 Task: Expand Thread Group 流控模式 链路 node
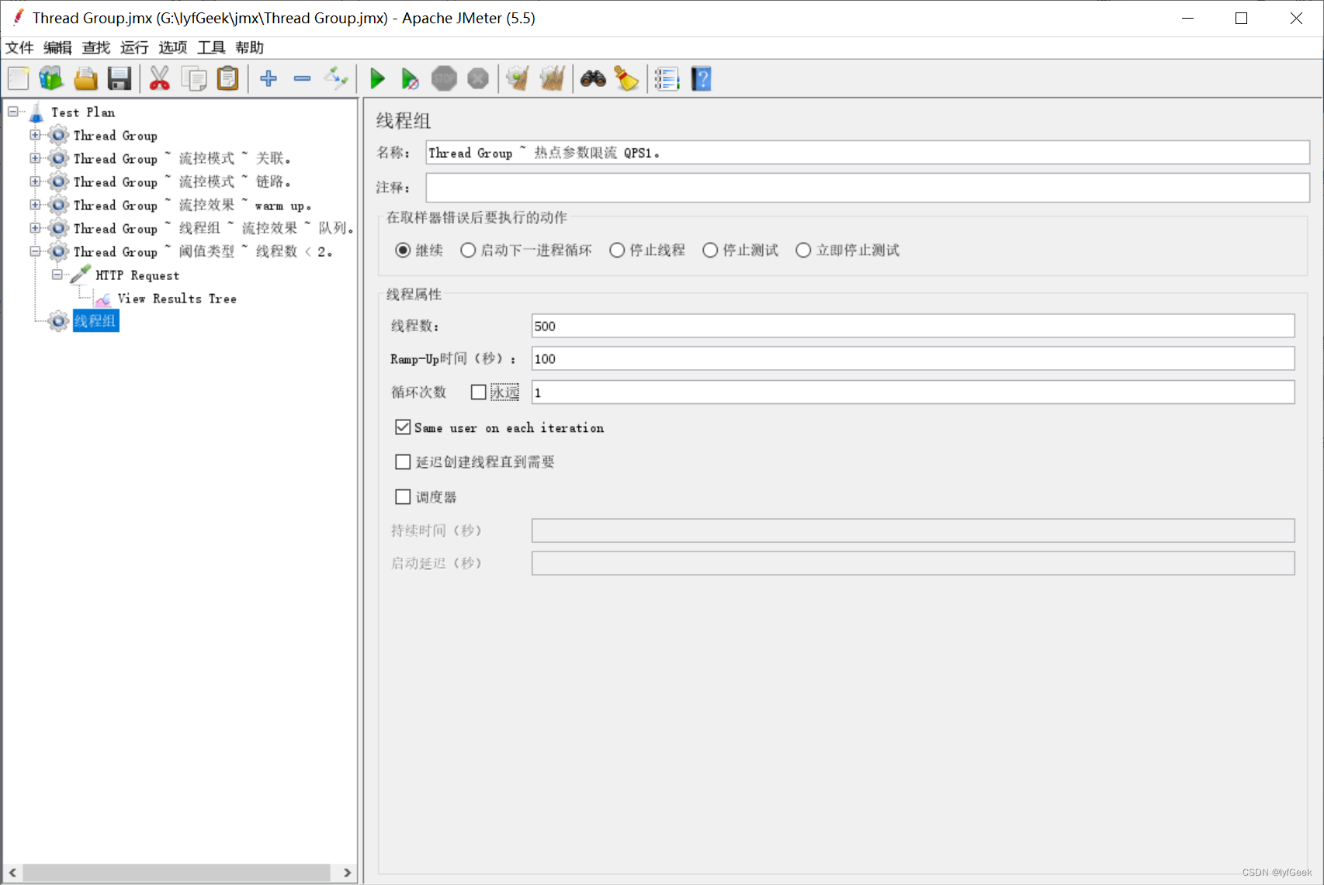pos(35,181)
